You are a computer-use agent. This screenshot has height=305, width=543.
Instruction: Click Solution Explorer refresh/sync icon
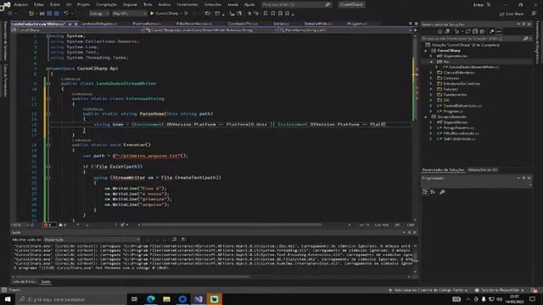coord(467,31)
